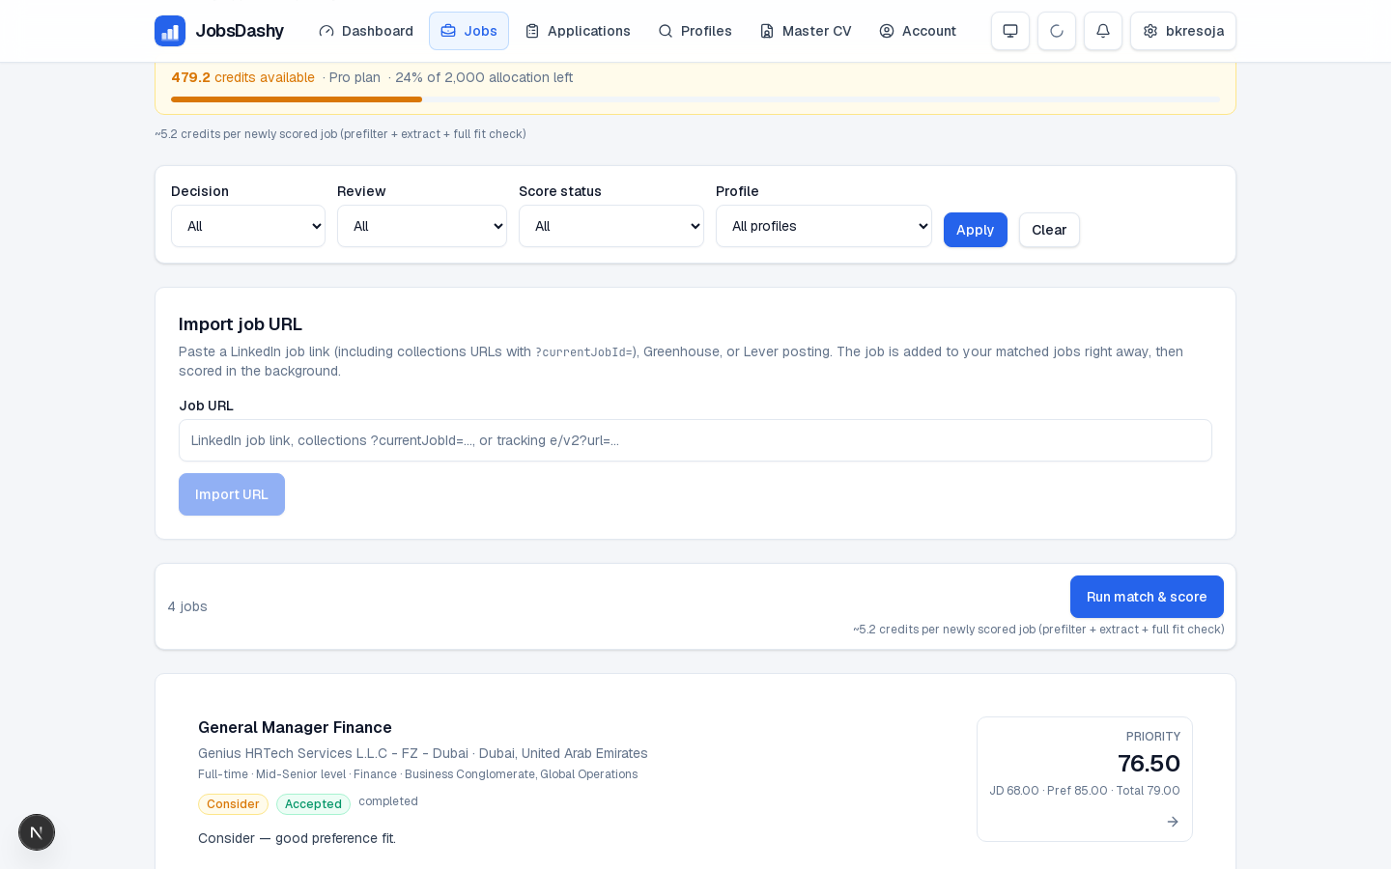Click the completed status text
Viewport: 1391px width, 869px height.
tap(388, 801)
